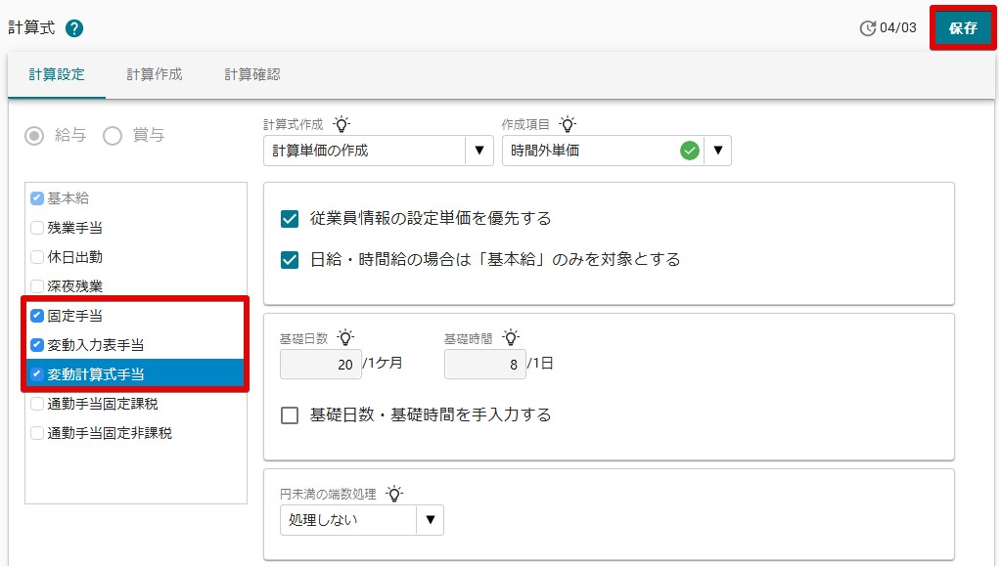
Task: Save with the 保存 button
Action: click(x=963, y=28)
